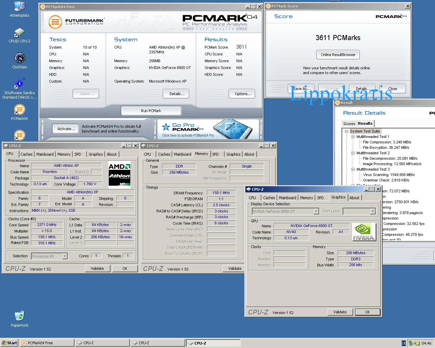Screen dimensions: 435x348
Task: Launch CPUID CPU-Z desktop shortcut
Action: 19,35
